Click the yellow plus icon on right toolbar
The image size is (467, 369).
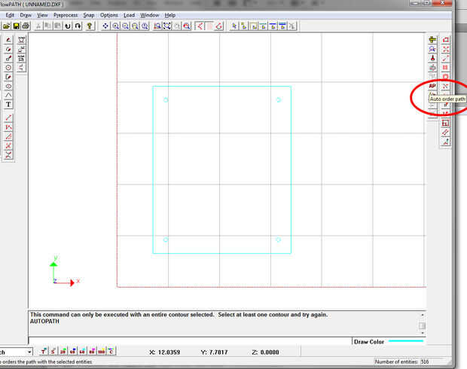click(x=432, y=40)
